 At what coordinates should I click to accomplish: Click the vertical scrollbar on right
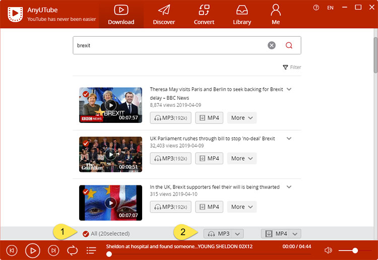point(375,55)
